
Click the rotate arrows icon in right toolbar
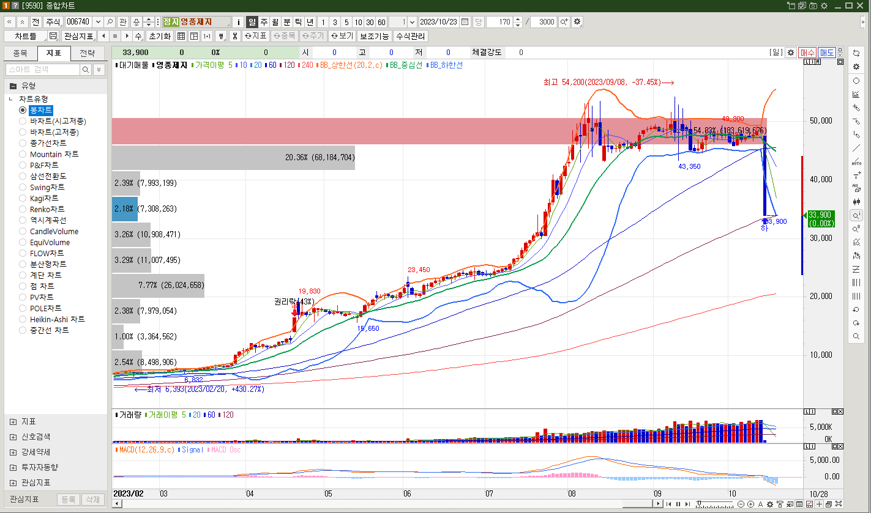click(x=856, y=53)
